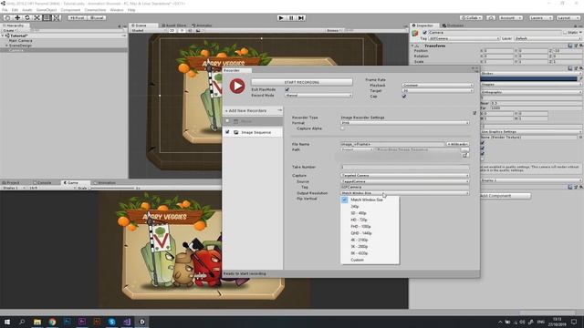Open the Target frame rate dropdown
This screenshot has width=584, height=328.
pyautogui.click(x=438, y=91)
